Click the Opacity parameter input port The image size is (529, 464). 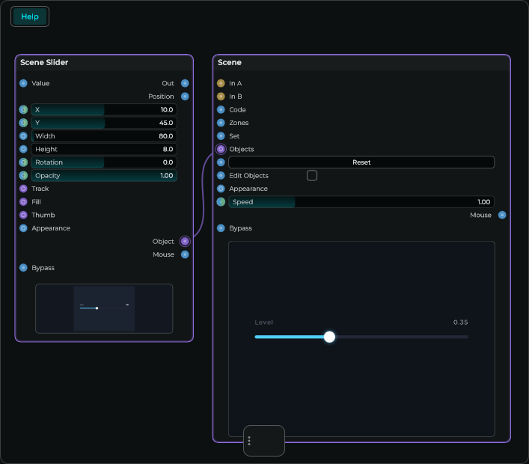[x=23, y=175]
